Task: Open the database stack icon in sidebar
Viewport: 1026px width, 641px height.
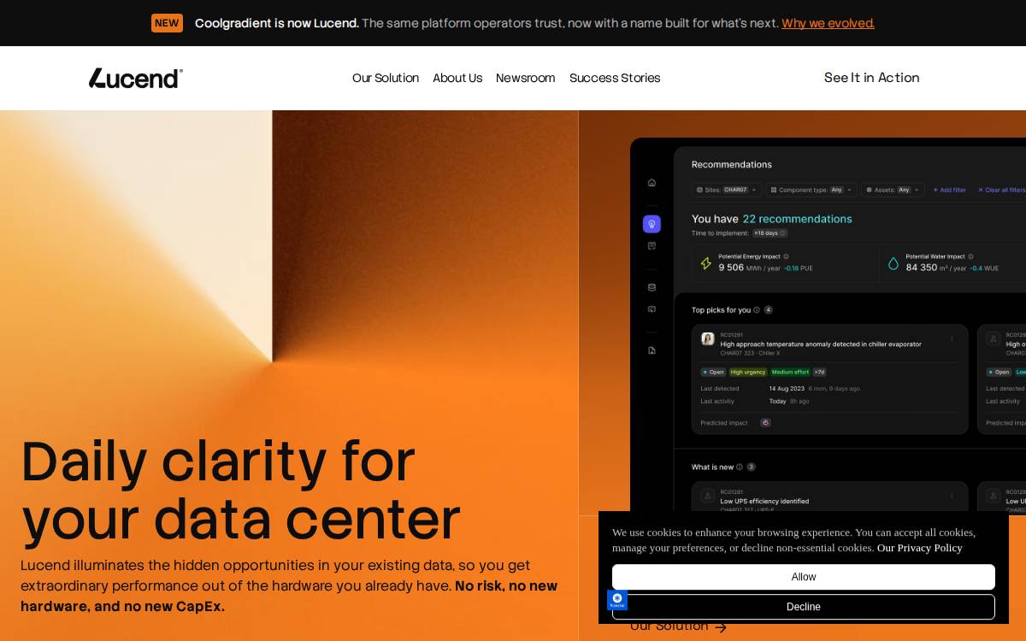Action: coord(652,287)
